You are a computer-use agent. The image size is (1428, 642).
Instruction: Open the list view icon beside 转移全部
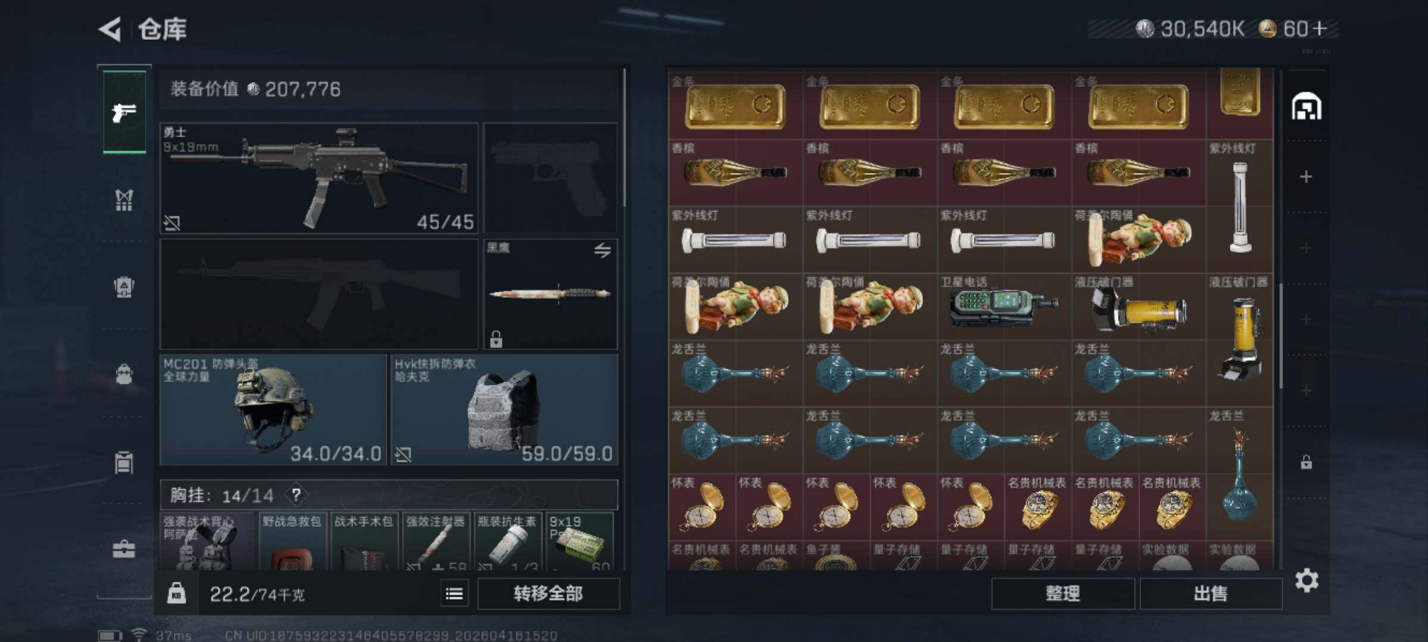coord(455,593)
